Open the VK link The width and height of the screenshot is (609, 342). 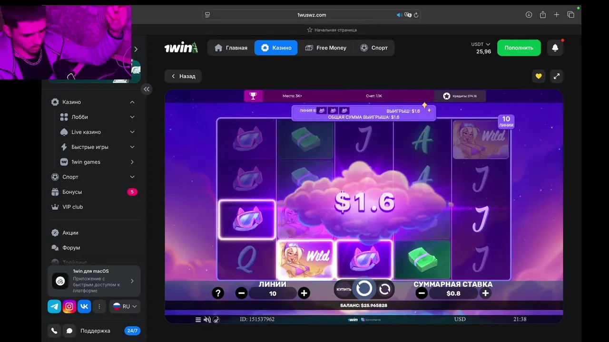[x=84, y=306]
